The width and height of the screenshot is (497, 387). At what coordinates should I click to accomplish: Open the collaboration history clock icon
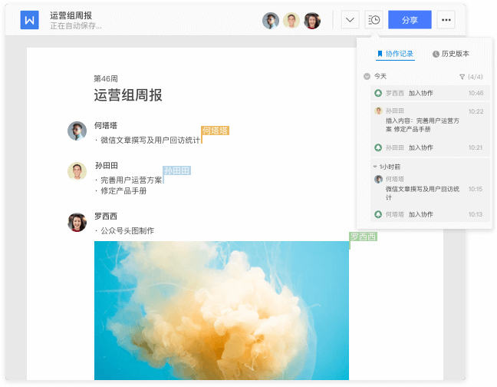(374, 20)
